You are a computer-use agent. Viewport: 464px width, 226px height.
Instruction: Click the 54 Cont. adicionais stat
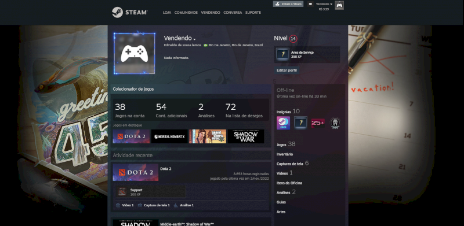click(171, 110)
